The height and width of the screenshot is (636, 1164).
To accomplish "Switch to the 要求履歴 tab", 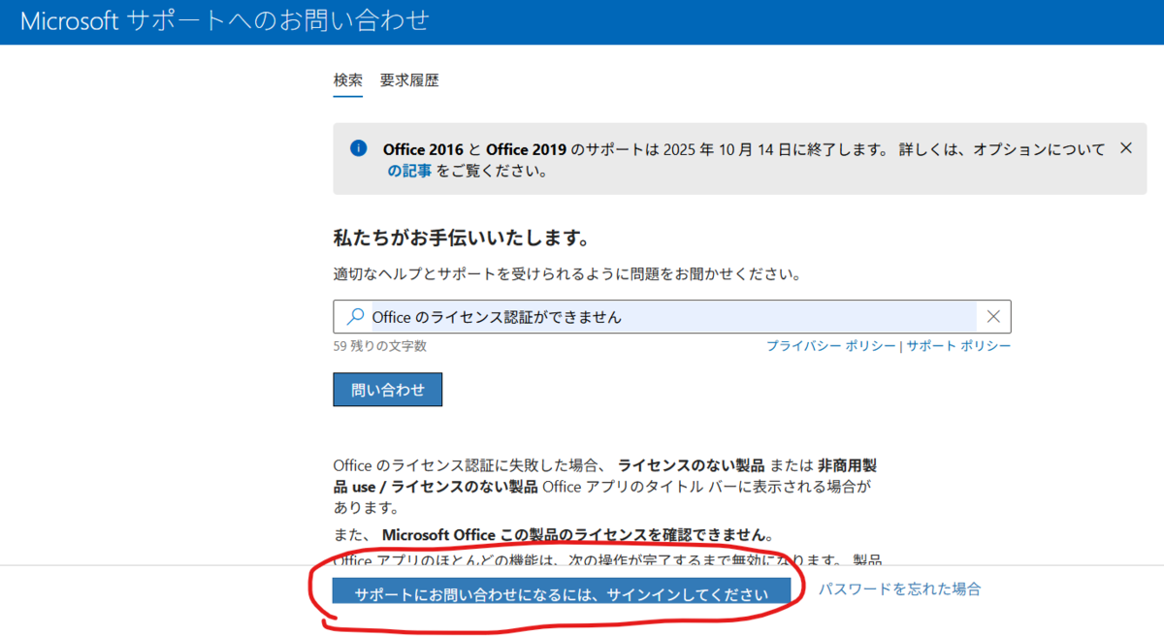I will [409, 80].
